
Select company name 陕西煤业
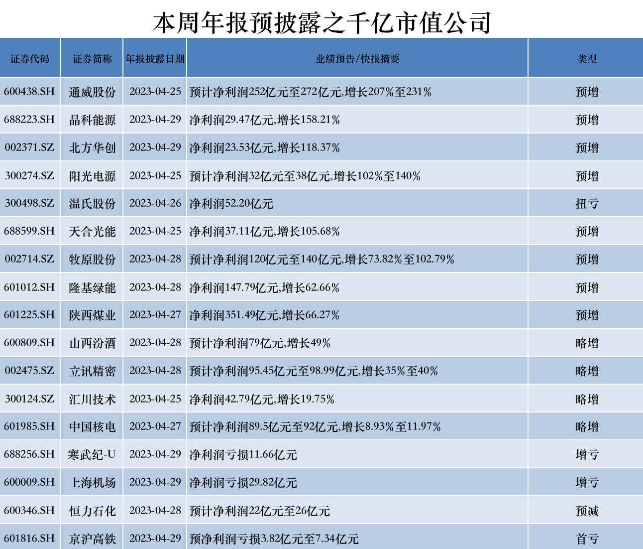click(x=92, y=315)
